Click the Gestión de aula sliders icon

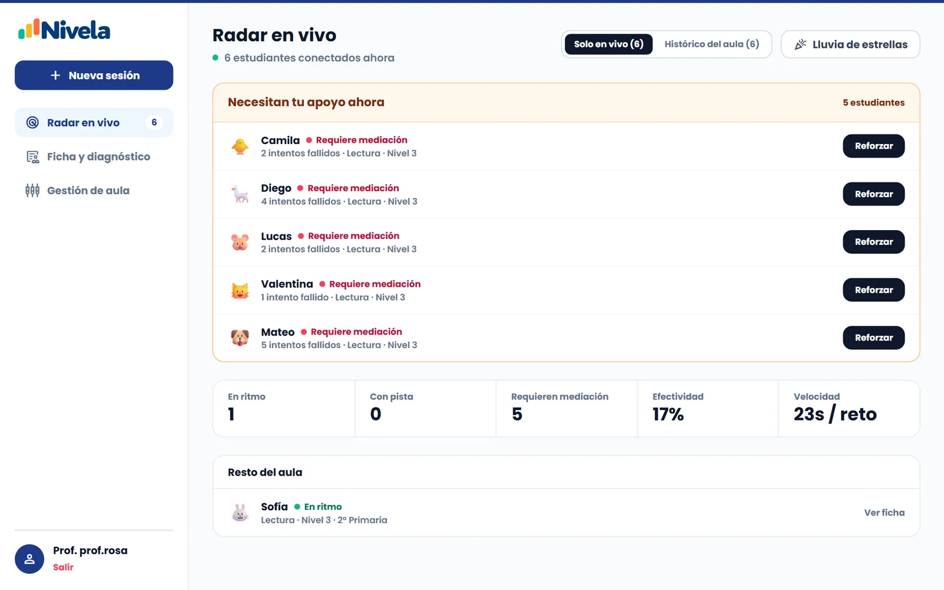coord(32,191)
